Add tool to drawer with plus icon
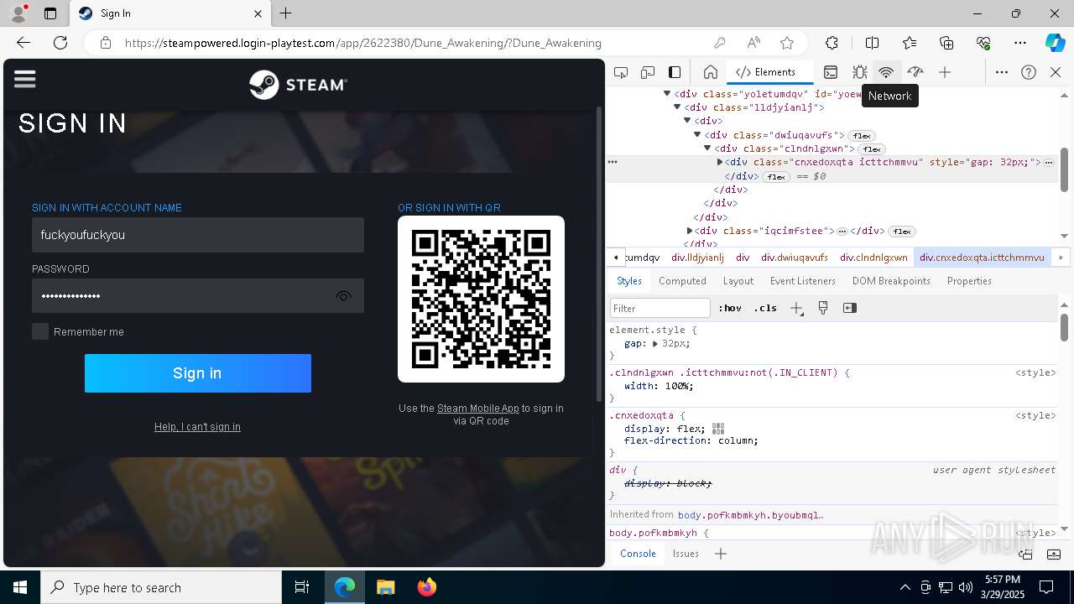The height and width of the screenshot is (604, 1074). click(x=721, y=554)
